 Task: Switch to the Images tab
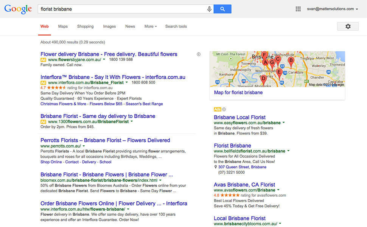pos(109,26)
